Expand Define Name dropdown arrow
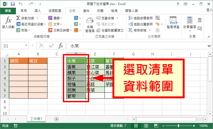 point(117,18)
